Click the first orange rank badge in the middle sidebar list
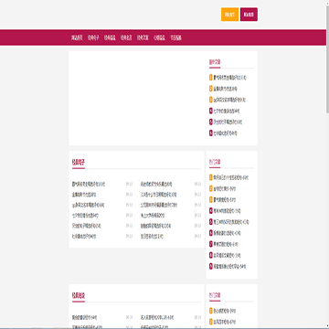 [x=211, y=177]
